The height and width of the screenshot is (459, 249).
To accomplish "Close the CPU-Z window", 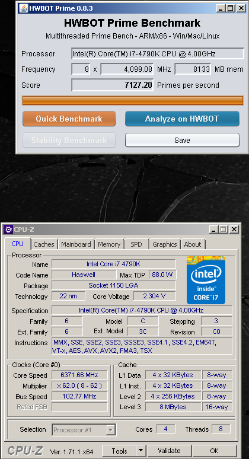I will coord(234,230).
